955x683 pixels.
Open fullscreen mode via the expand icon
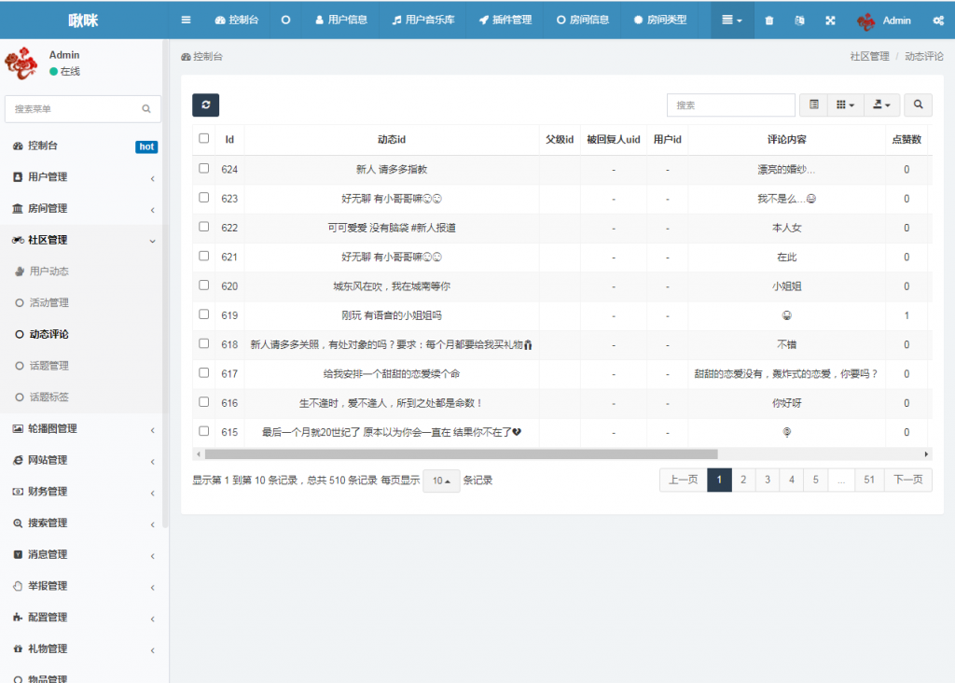(x=830, y=20)
